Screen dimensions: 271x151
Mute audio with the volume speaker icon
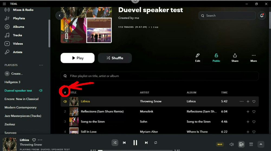(x=231, y=144)
